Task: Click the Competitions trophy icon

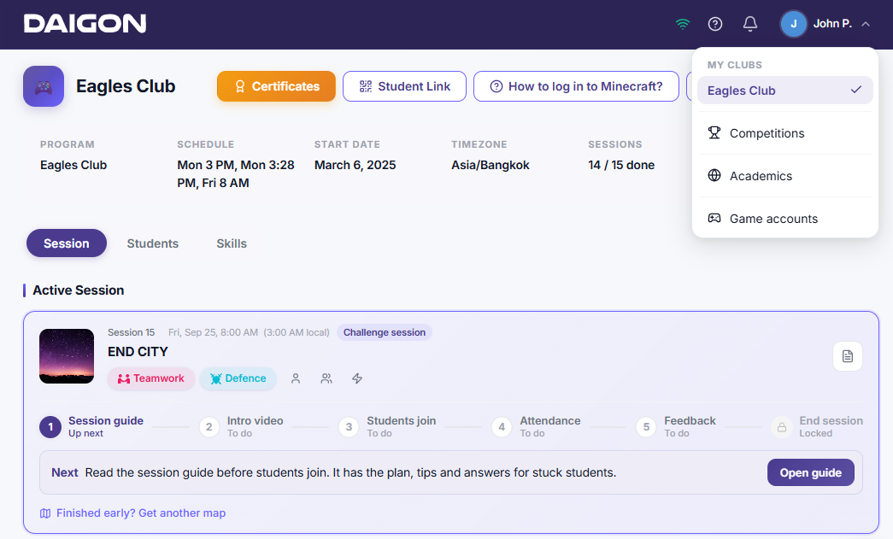Action: [x=714, y=132]
